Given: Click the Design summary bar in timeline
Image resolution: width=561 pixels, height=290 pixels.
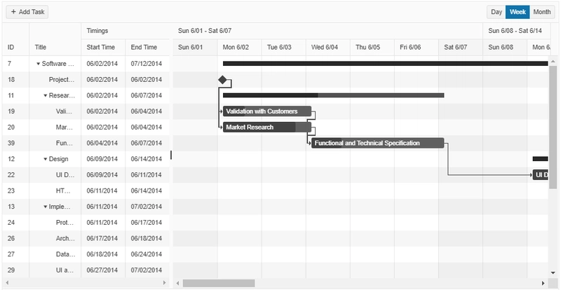Looking at the screenshot, I should (x=540, y=159).
